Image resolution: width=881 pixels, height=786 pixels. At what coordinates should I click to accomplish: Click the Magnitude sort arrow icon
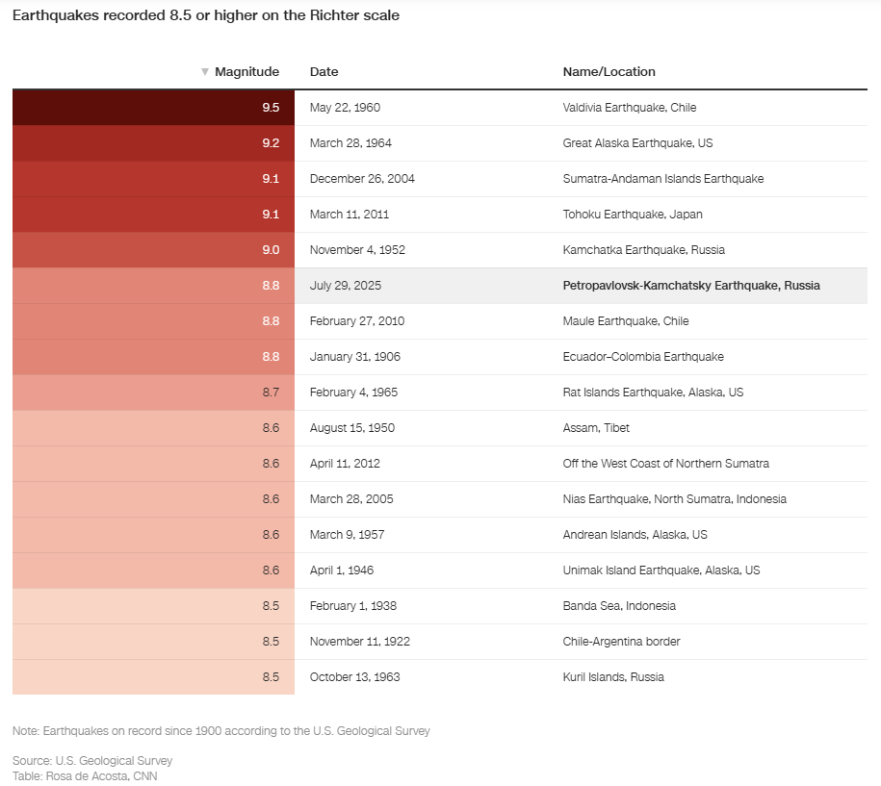coord(205,72)
